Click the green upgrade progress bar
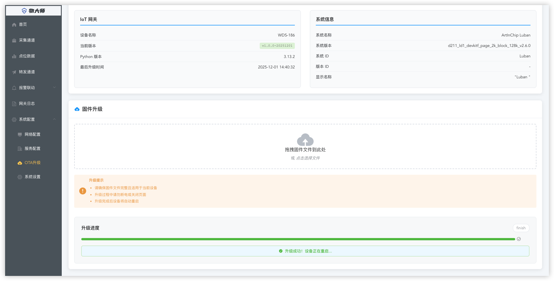 pos(298,239)
